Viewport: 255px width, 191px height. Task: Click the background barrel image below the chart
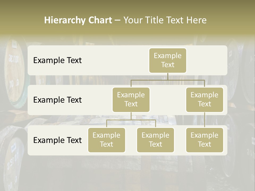click(127, 172)
